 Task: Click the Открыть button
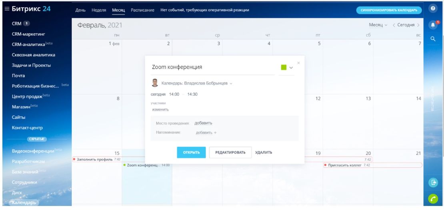pyautogui.click(x=192, y=153)
